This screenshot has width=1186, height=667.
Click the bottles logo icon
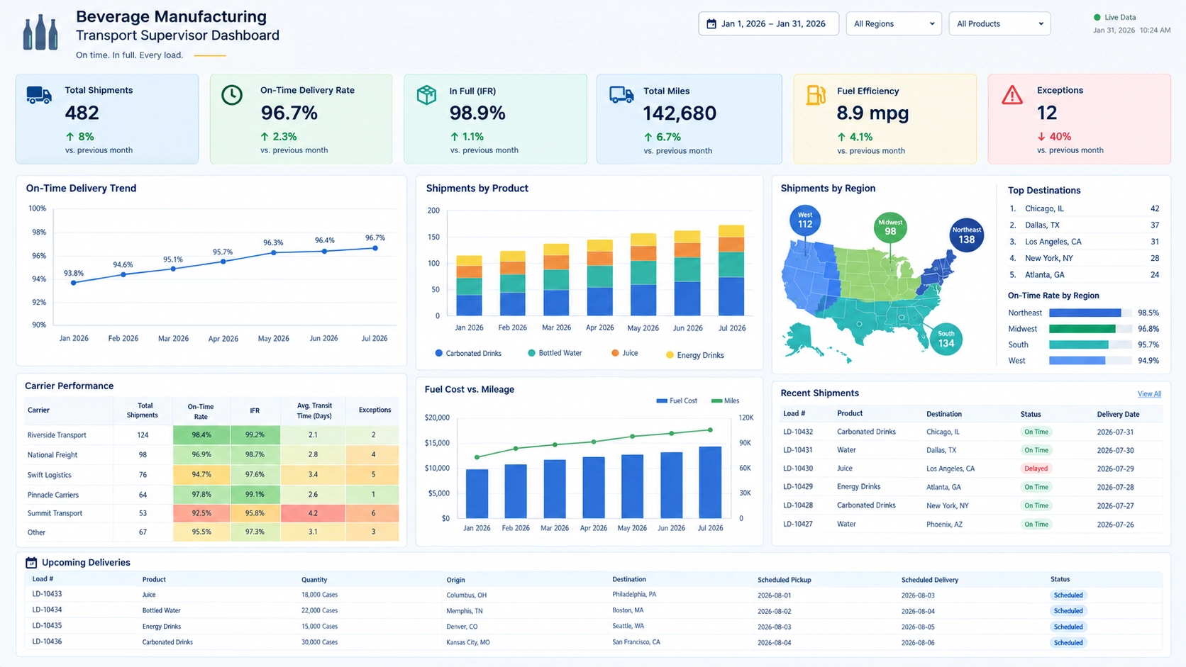pyautogui.click(x=40, y=33)
